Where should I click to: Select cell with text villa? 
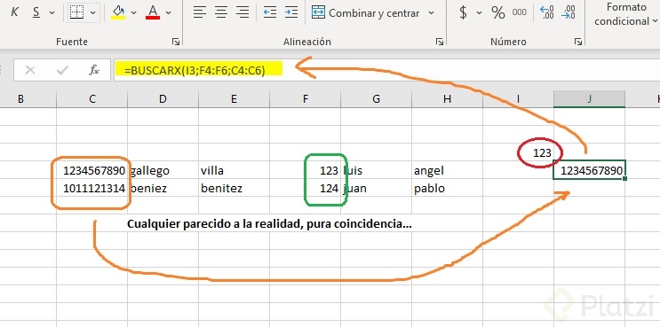pyautogui.click(x=234, y=170)
